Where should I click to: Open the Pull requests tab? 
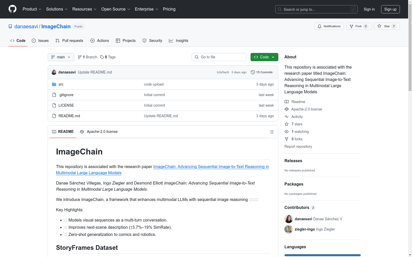coord(69,41)
